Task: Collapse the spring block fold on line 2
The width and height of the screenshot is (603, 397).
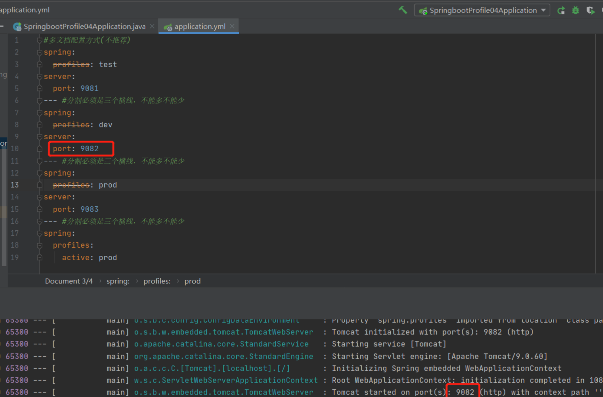Action: tap(40, 52)
